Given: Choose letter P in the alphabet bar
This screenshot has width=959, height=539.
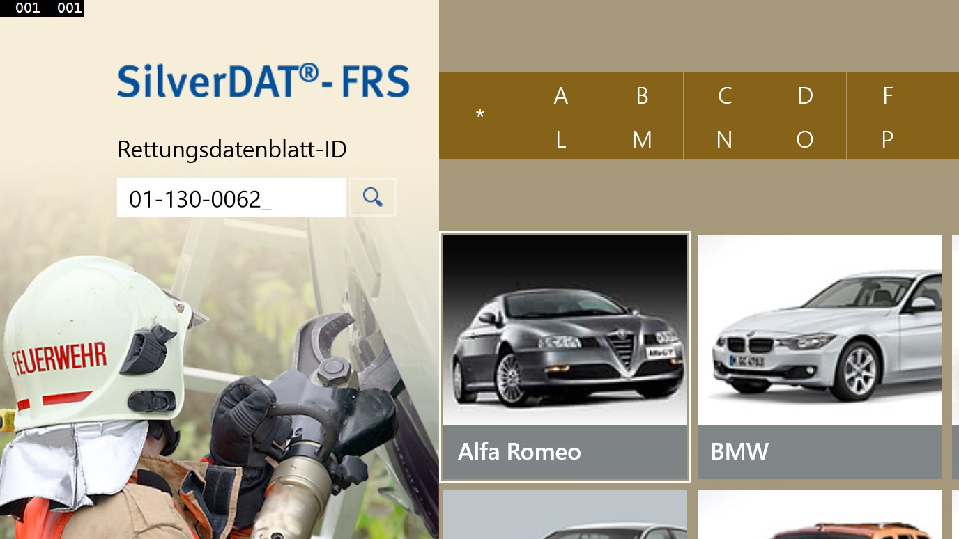Looking at the screenshot, I should click(x=887, y=140).
